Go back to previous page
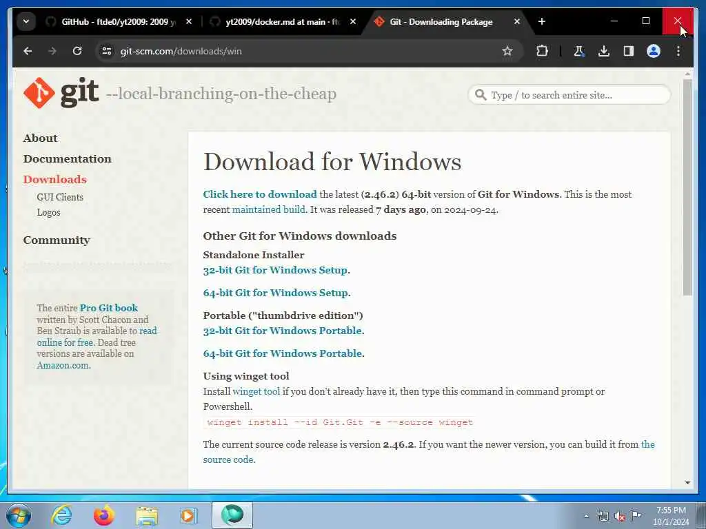The width and height of the screenshot is (706, 529). pyautogui.click(x=28, y=51)
